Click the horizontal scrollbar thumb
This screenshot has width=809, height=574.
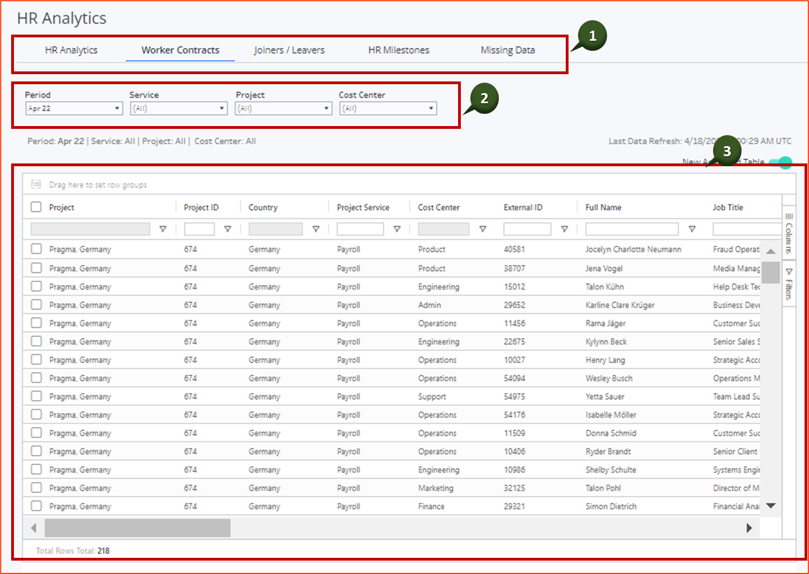click(x=137, y=528)
